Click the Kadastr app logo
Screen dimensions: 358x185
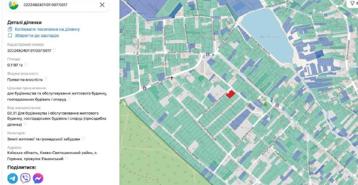[14, 5]
